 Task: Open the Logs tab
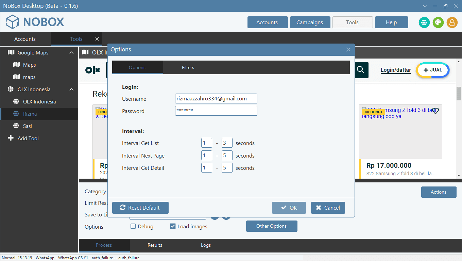(206, 245)
